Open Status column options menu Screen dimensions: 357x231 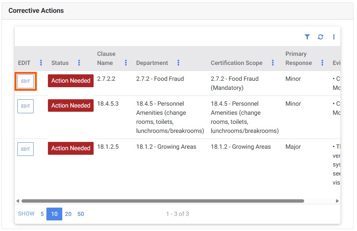pyautogui.click(x=79, y=63)
